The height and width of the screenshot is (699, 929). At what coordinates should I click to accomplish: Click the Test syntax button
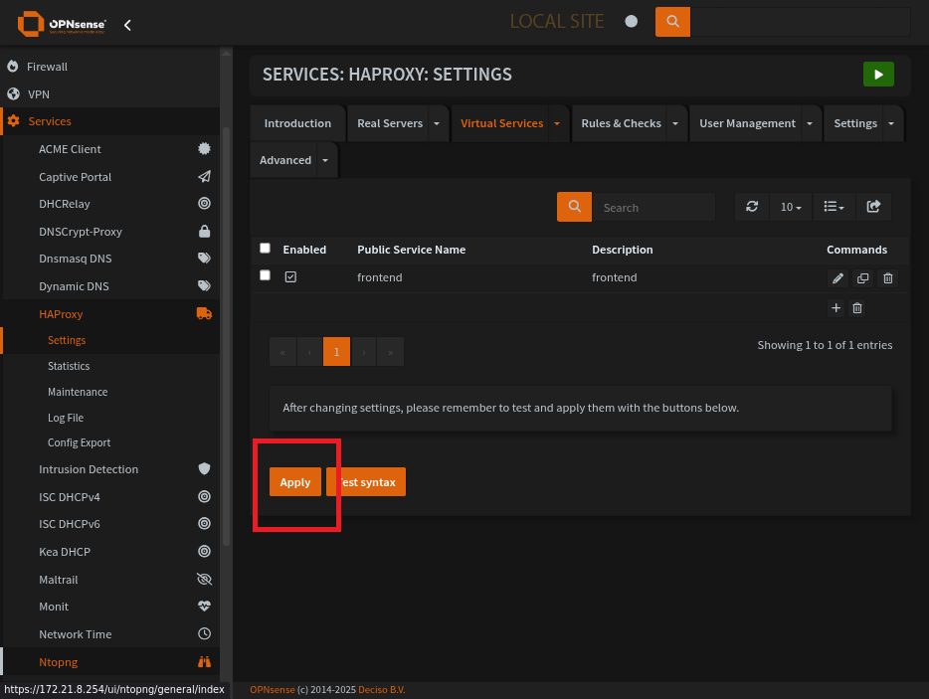366,482
